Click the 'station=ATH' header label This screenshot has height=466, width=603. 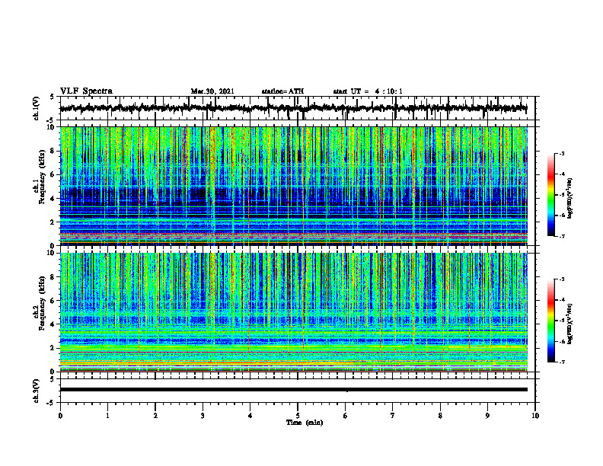point(282,91)
